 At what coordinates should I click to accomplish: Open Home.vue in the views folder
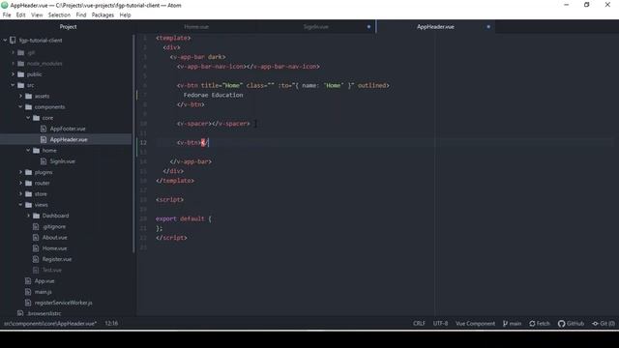54,248
